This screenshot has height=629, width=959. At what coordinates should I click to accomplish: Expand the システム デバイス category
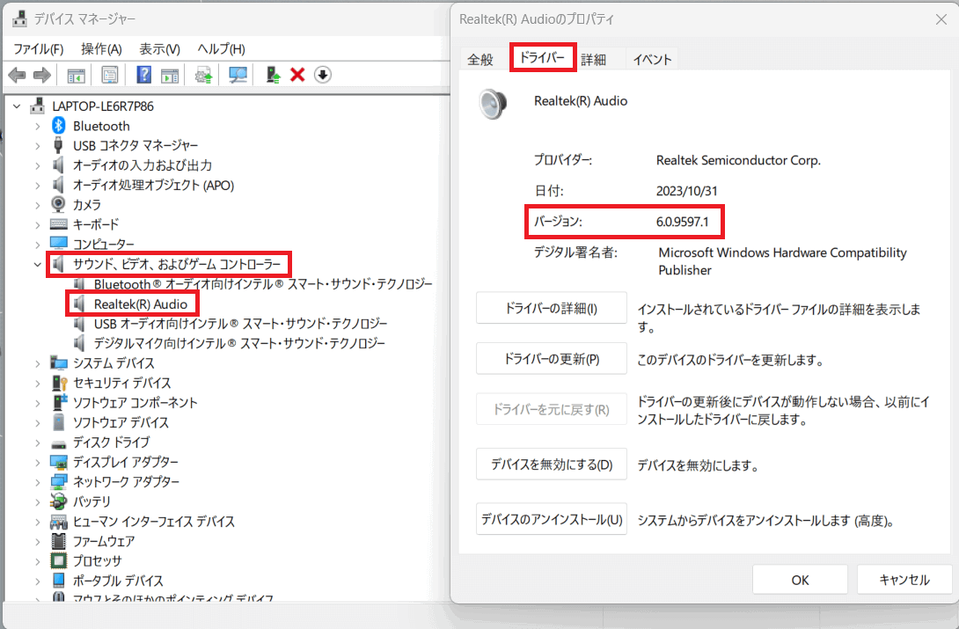pyautogui.click(x=37, y=363)
